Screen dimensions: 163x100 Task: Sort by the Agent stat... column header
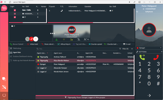pos(41,53)
